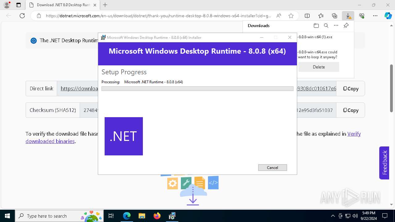
Task: Open the notification center icon
Action: pyautogui.click(x=385, y=216)
